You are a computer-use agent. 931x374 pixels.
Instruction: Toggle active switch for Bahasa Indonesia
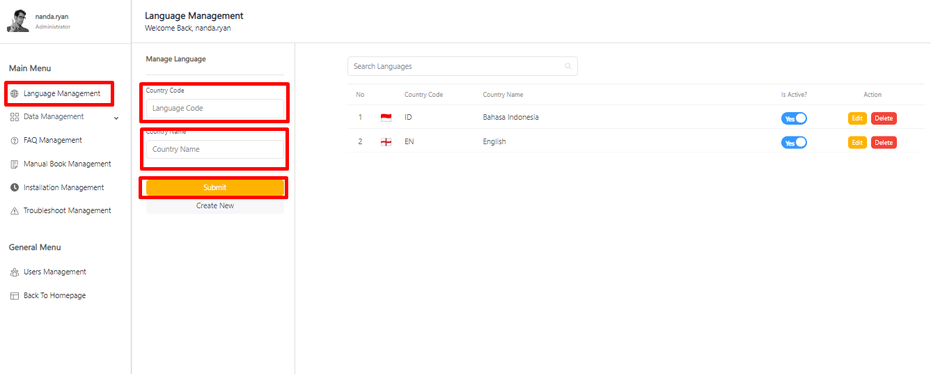point(794,118)
